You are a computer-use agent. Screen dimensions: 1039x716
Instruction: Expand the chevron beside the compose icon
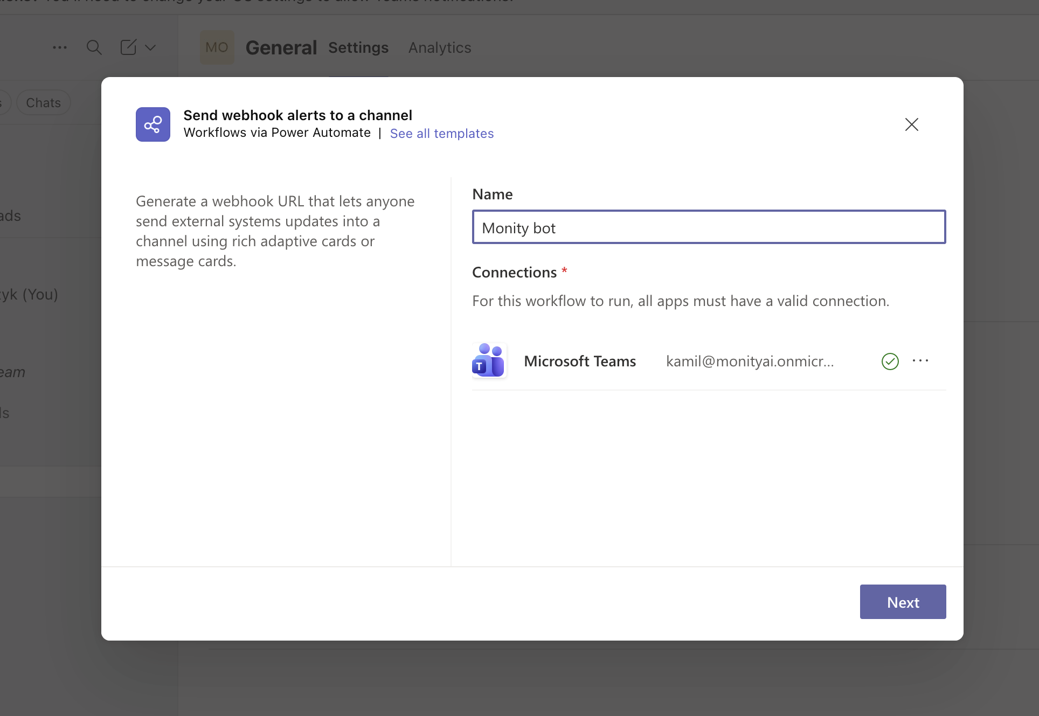point(150,47)
